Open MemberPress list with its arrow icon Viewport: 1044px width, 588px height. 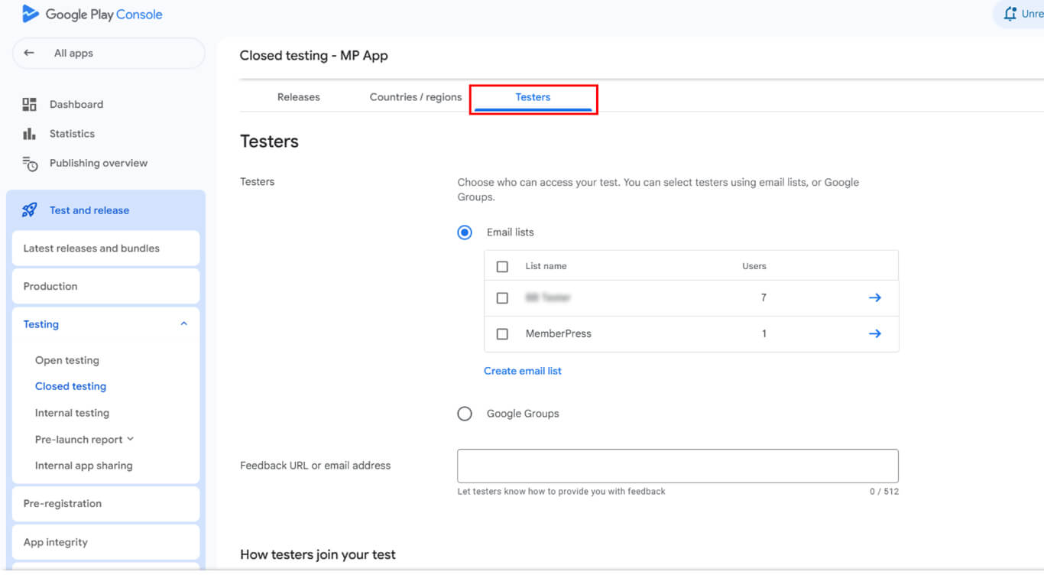[x=875, y=333]
